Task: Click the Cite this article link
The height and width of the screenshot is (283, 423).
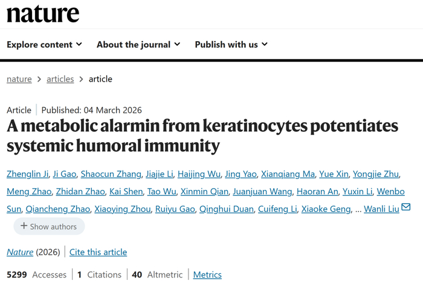Action: point(98,252)
